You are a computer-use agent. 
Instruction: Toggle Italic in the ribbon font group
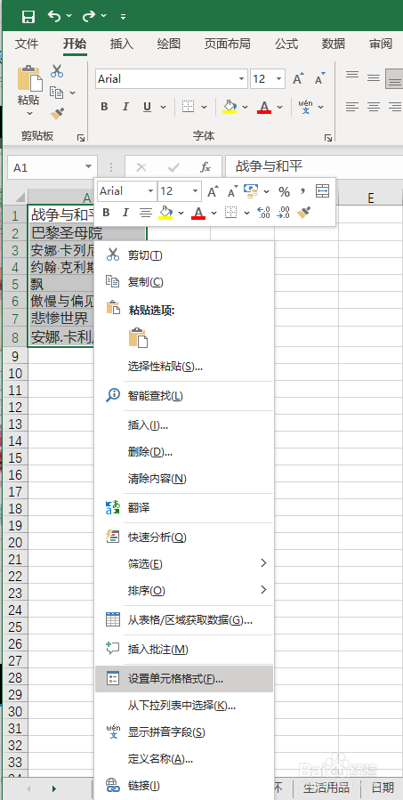point(125,107)
